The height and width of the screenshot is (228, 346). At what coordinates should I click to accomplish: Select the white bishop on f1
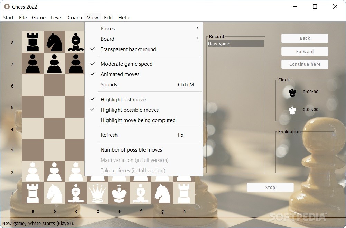(x=141, y=193)
